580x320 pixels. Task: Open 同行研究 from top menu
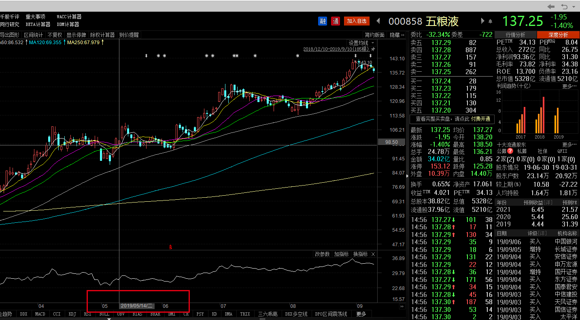10,24
